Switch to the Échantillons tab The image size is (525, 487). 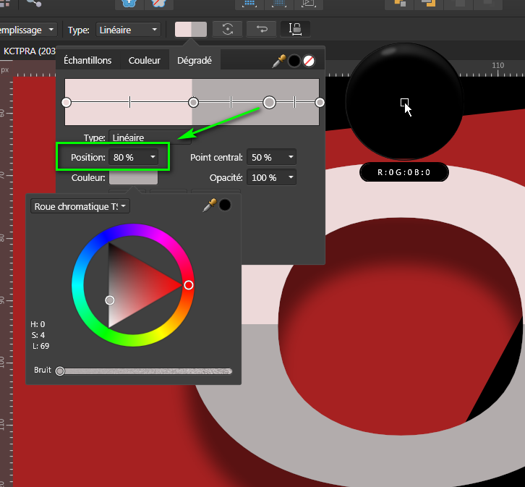click(87, 60)
